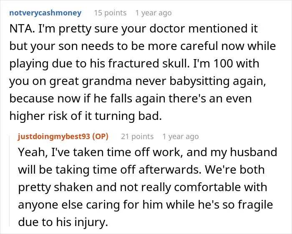Click the line starting 'Yeah, I've taken time off'
This screenshot has width=292, height=234.
[148, 152]
